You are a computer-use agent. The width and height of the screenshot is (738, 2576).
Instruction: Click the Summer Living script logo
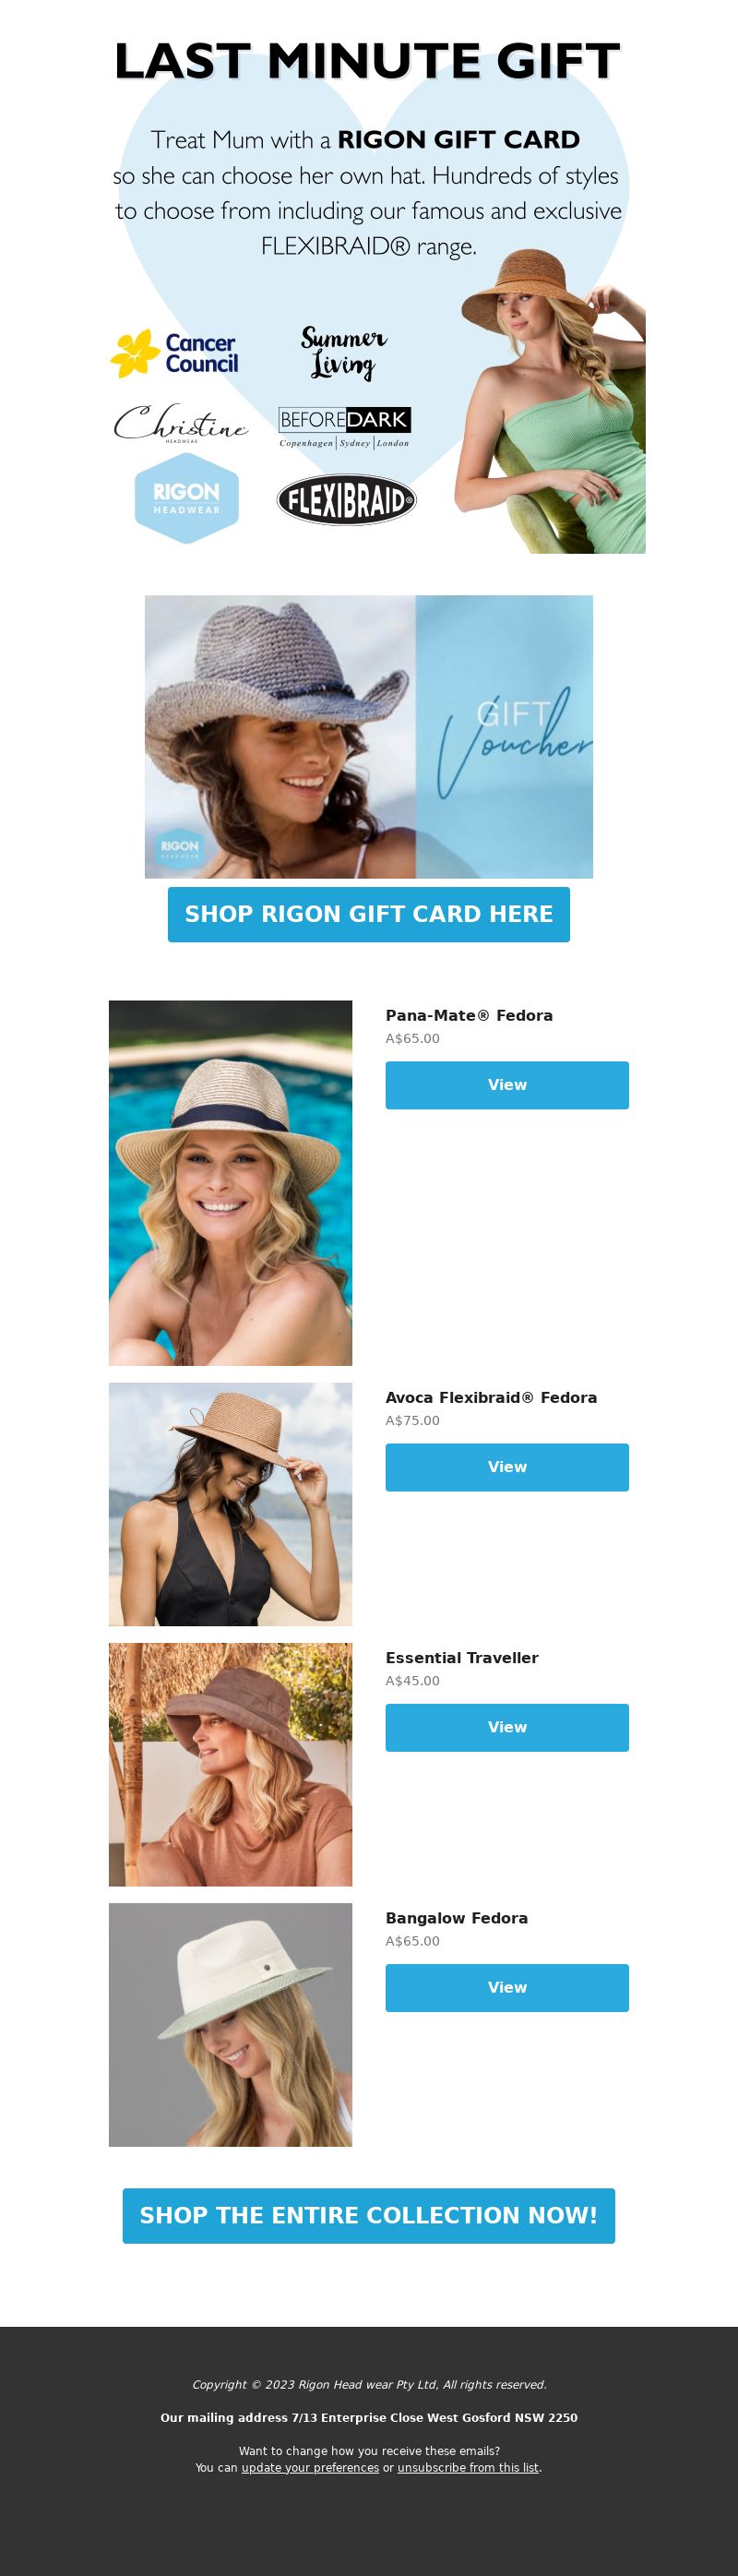[343, 352]
